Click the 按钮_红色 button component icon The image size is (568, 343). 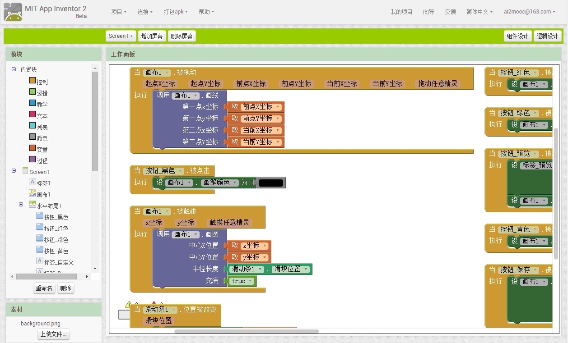(x=40, y=227)
